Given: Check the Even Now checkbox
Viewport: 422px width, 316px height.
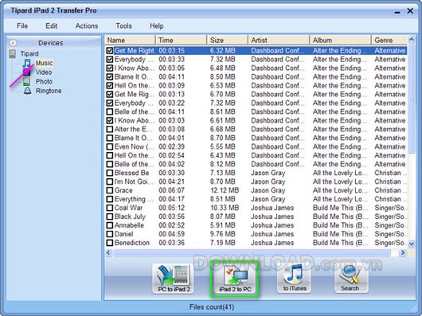Looking at the screenshot, I should pyautogui.click(x=110, y=146).
